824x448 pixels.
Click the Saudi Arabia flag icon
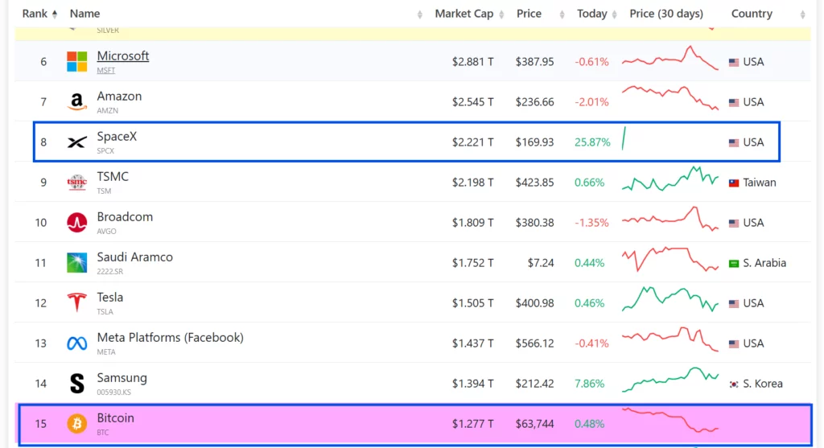pyautogui.click(x=734, y=263)
